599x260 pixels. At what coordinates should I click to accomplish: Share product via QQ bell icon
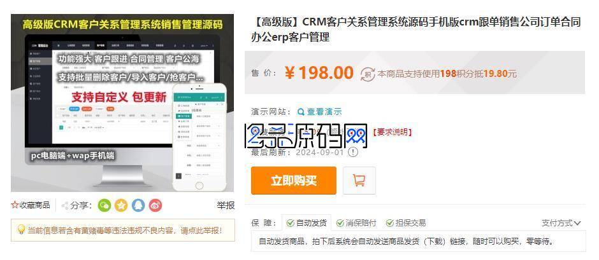coord(138,205)
